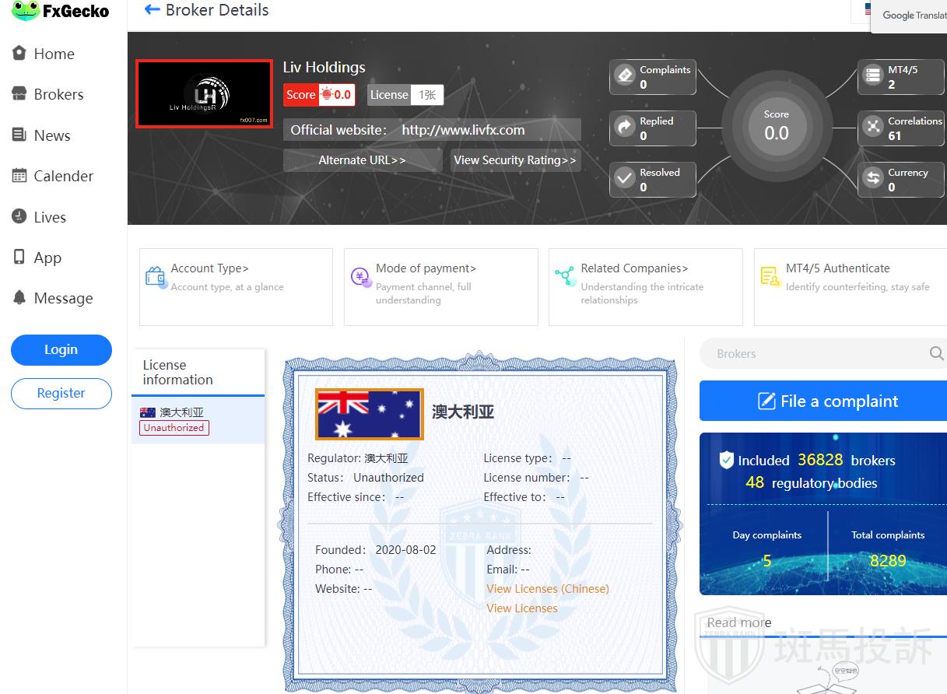Click the Replied arrow icon

click(x=625, y=127)
